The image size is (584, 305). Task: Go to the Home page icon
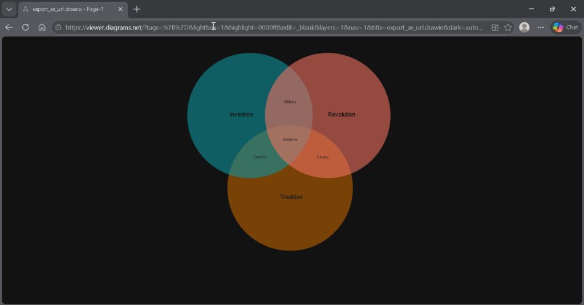coord(42,27)
